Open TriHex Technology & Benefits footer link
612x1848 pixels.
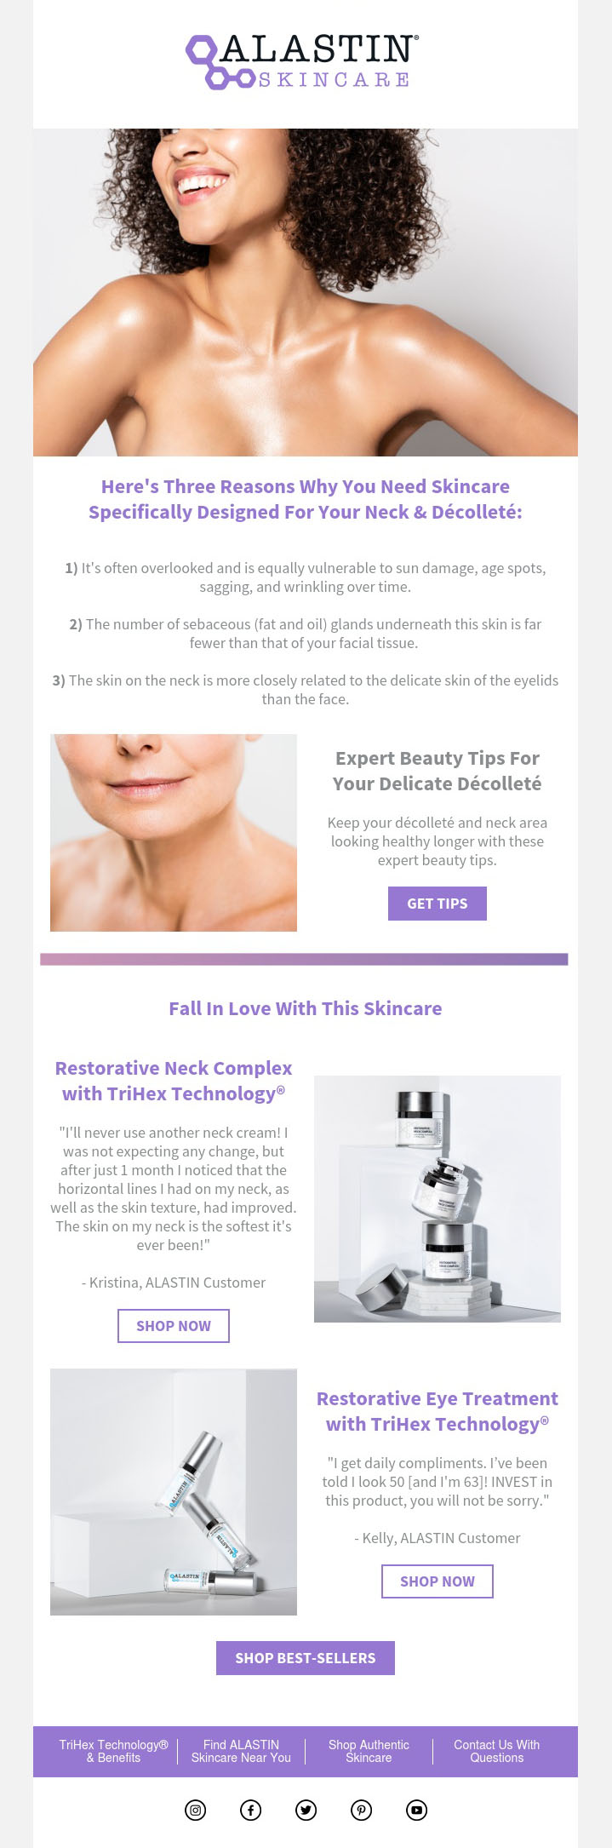coord(113,1751)
